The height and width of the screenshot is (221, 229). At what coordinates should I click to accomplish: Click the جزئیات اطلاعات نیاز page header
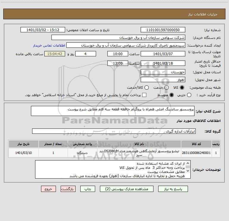(114, 14)
